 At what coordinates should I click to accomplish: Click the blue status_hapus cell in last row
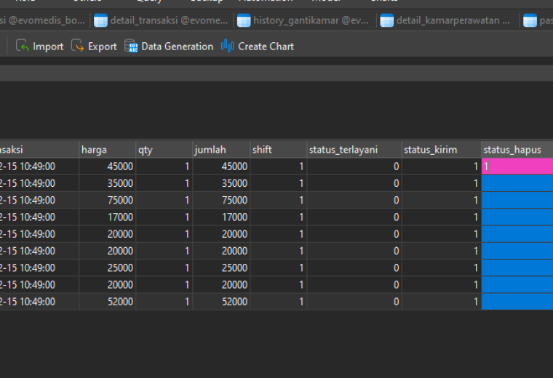(517, 302)
